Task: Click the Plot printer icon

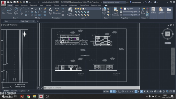Action: pyautogui.click(x=27, y=2)
